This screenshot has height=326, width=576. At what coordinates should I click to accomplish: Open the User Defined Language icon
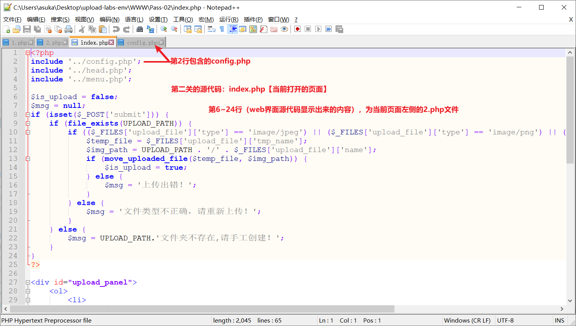243,29
